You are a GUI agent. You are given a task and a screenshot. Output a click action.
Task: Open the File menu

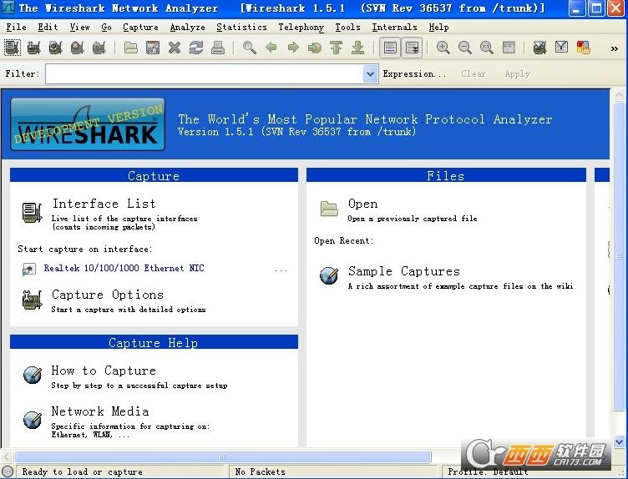[x=17, y=27]
